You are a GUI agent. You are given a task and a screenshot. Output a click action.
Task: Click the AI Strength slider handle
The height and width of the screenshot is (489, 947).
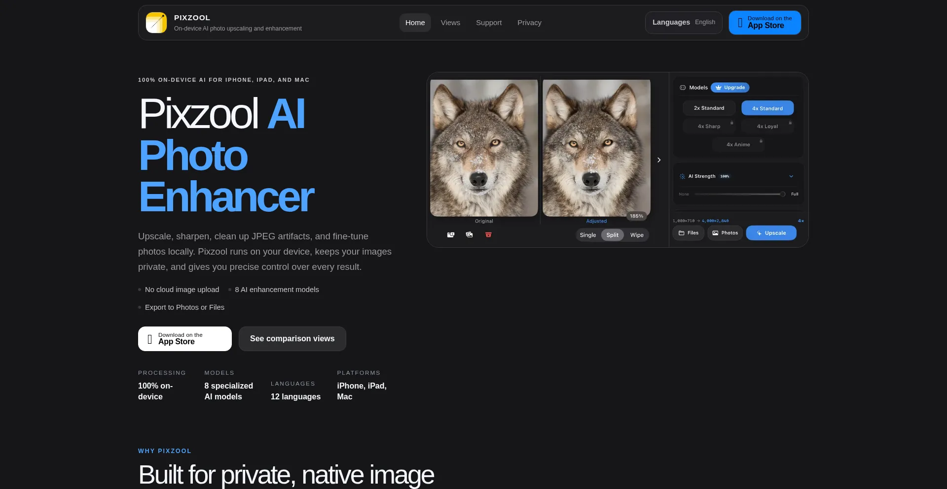click(782, 194)
